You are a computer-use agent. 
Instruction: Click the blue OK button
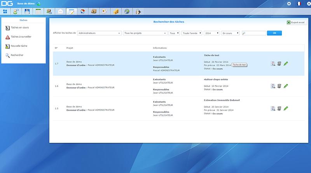(274, 33)
